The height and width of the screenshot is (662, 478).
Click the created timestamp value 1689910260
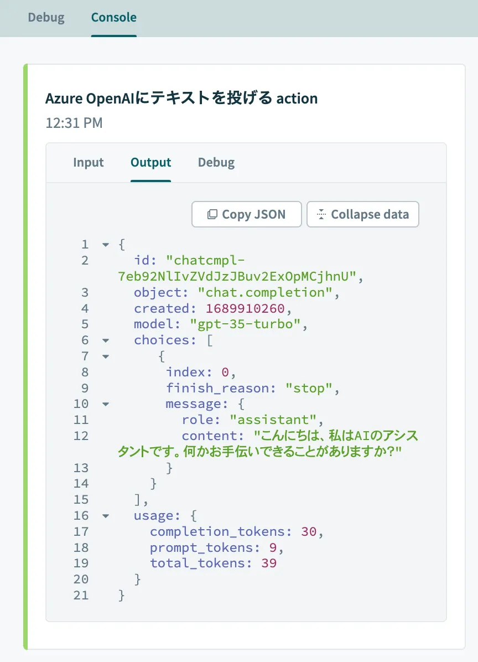(x=245, y=308)
